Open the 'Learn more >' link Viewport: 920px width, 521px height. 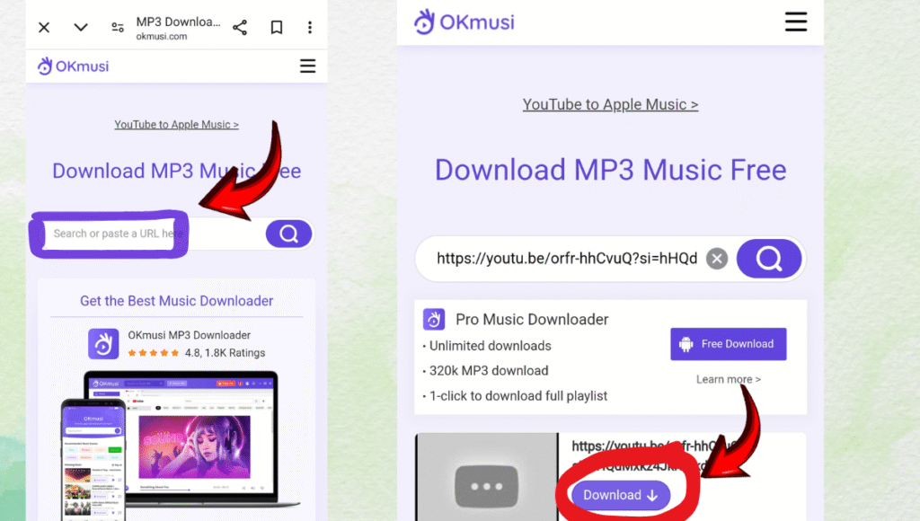pyautogui.click(x=728, y=380)
